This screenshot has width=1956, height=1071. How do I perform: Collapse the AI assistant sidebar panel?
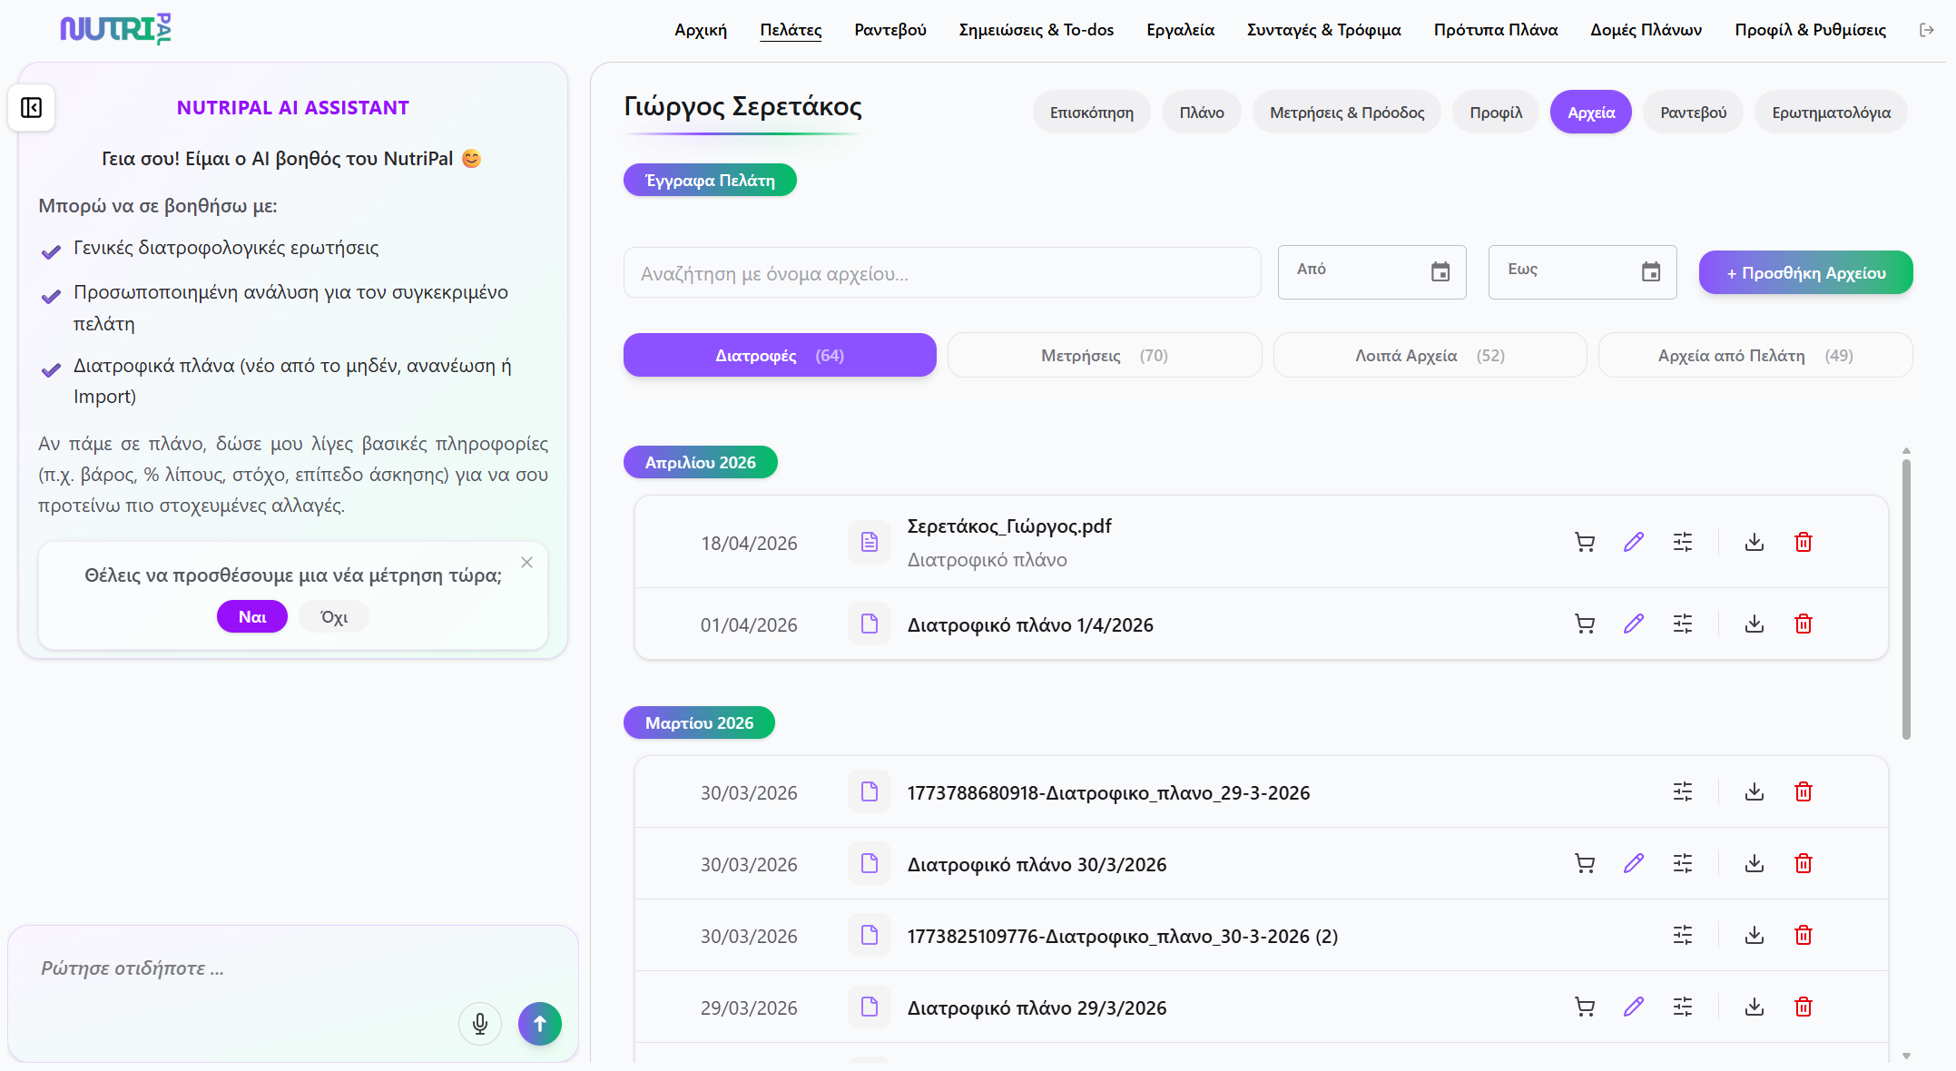pos(31,108)
